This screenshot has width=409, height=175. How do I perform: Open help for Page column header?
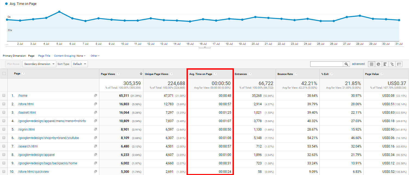[23, 74]
